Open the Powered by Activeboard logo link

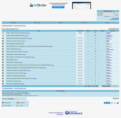point(74,113)
